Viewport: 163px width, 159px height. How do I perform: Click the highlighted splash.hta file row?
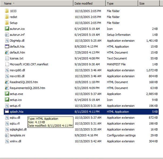click(x=81, y=112)
